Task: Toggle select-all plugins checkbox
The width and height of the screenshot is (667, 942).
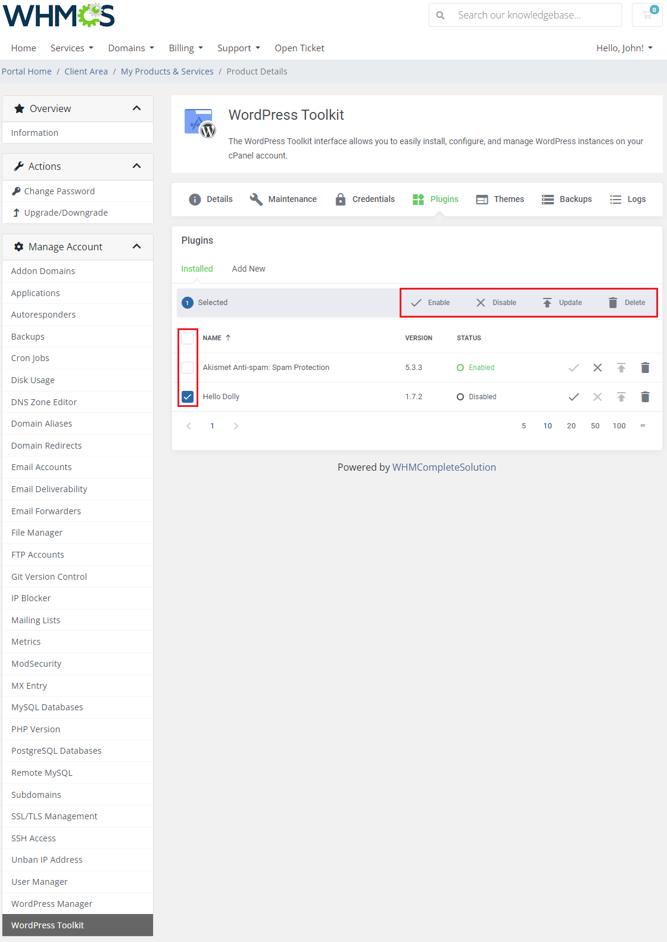Action: [188, 338]
